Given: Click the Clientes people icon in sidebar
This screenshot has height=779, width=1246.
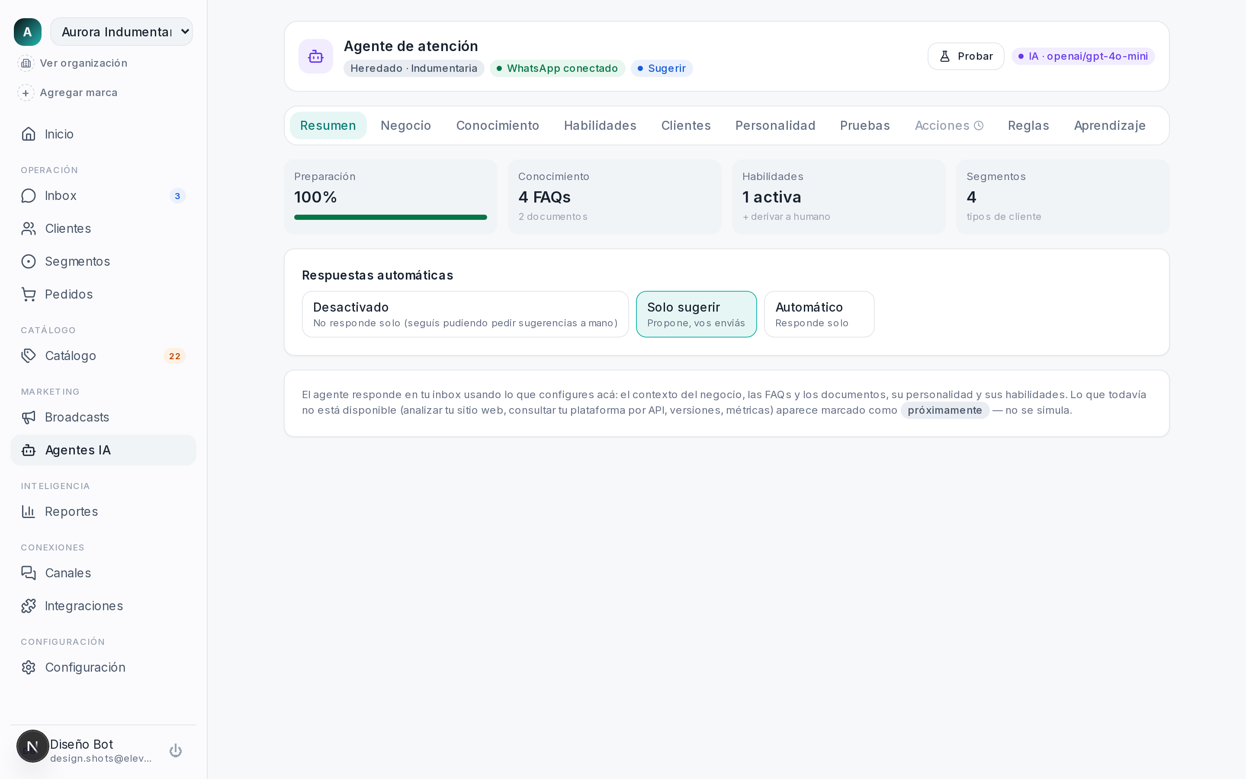Looking at the screenshot, I should (29, 229).
